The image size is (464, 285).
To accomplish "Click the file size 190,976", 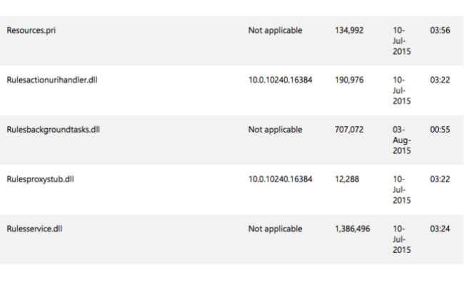I will [x=349, y=80].
